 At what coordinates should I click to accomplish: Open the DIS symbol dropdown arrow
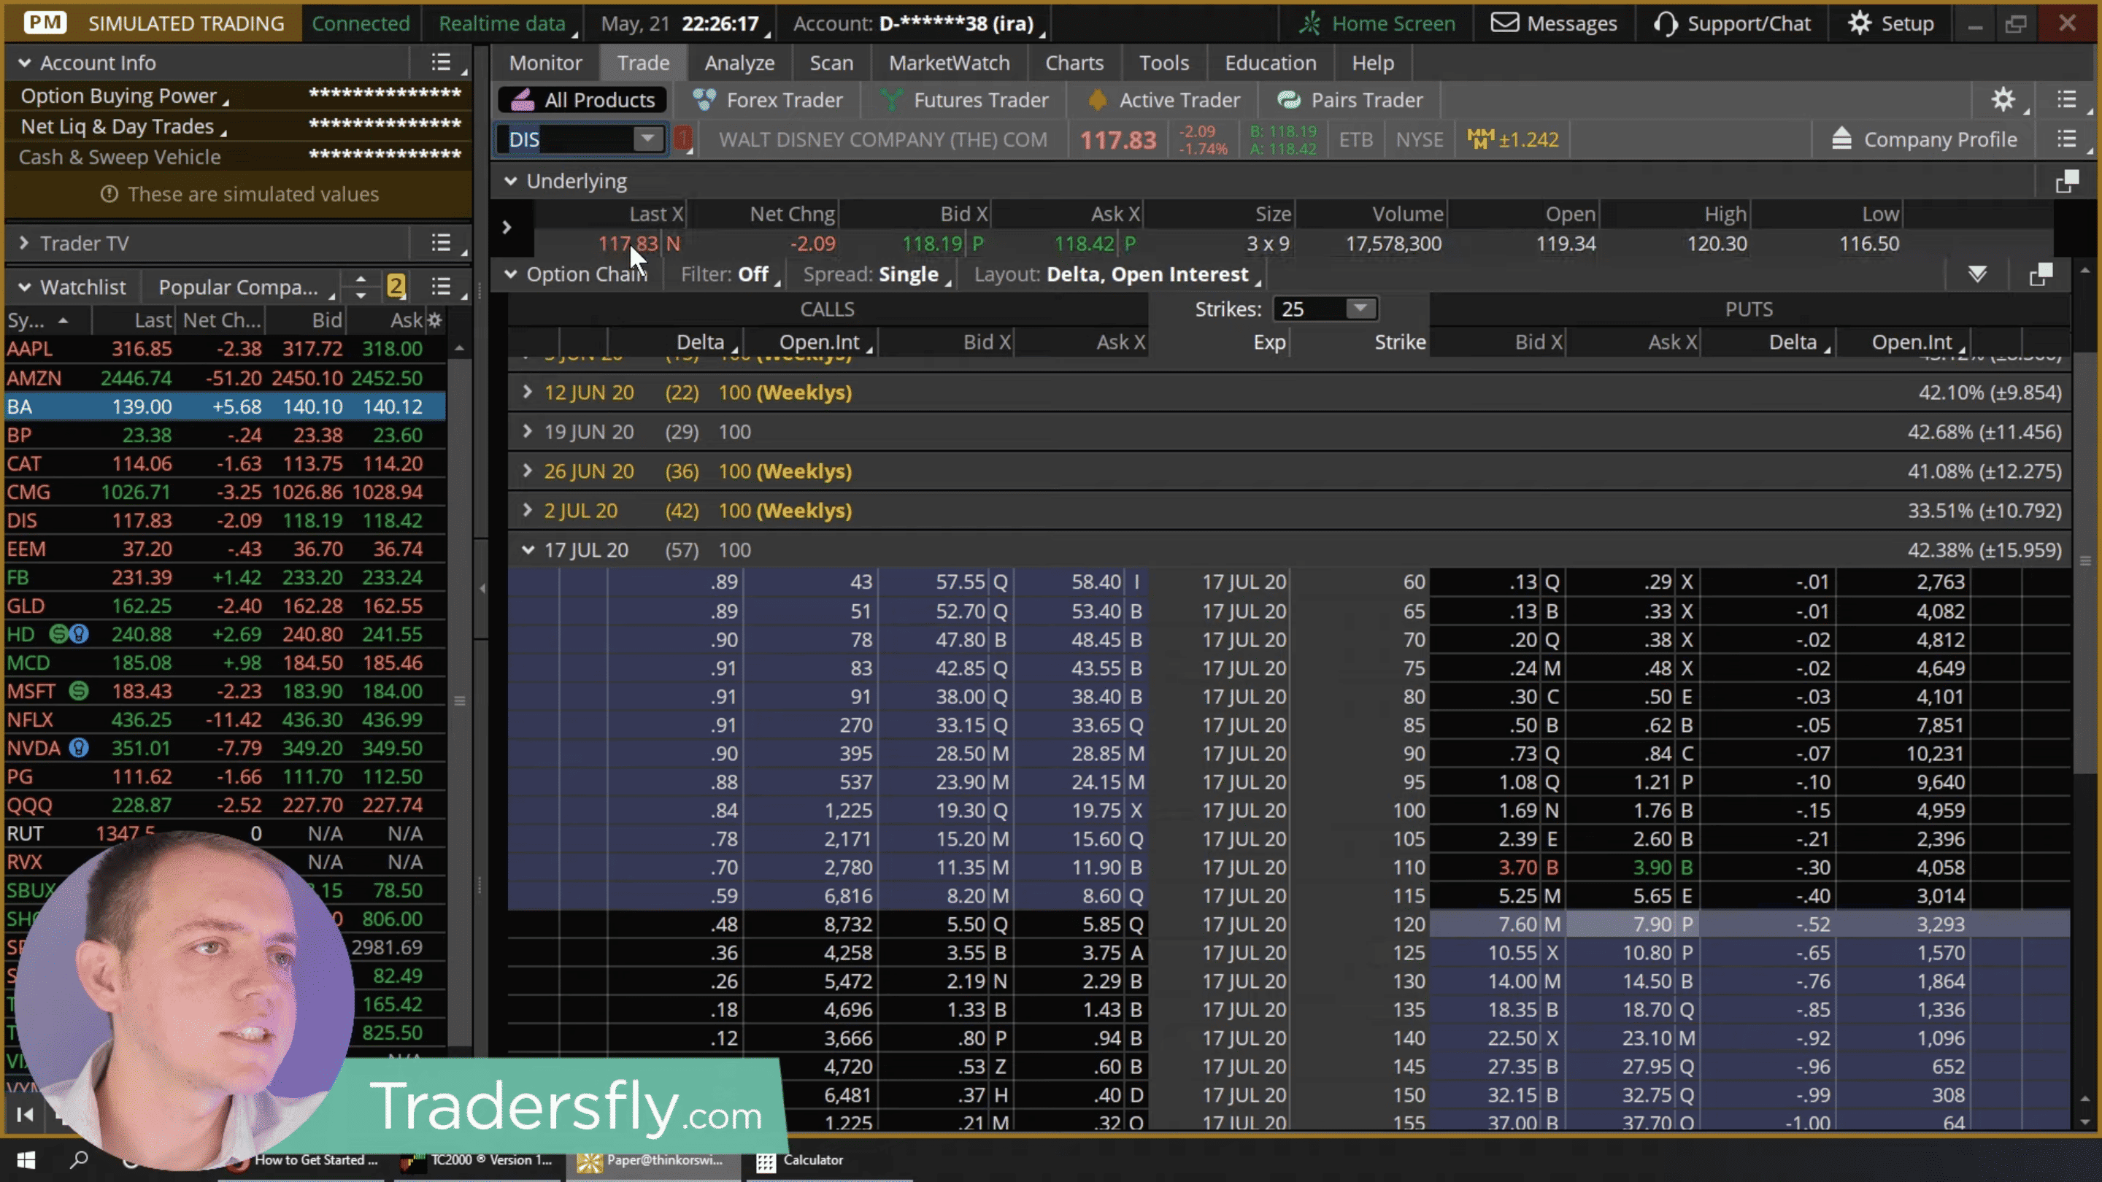pyautogui.click(x=648, y=139)
